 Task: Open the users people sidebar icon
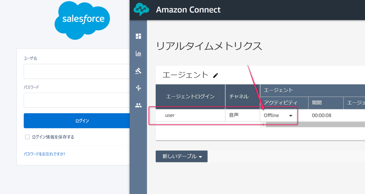pos(138,106)
